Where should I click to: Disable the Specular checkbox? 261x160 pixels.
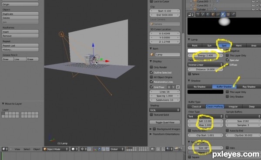(x=227, y=60)
